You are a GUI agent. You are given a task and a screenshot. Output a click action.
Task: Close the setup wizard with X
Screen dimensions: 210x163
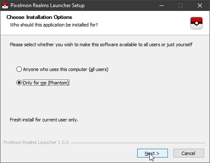coord(200,5)
